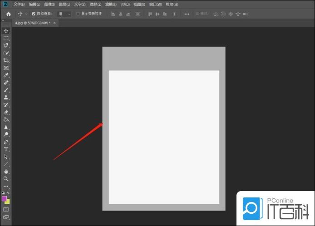Select the Hand tool

pyautogui.click(x=6, y=172)
